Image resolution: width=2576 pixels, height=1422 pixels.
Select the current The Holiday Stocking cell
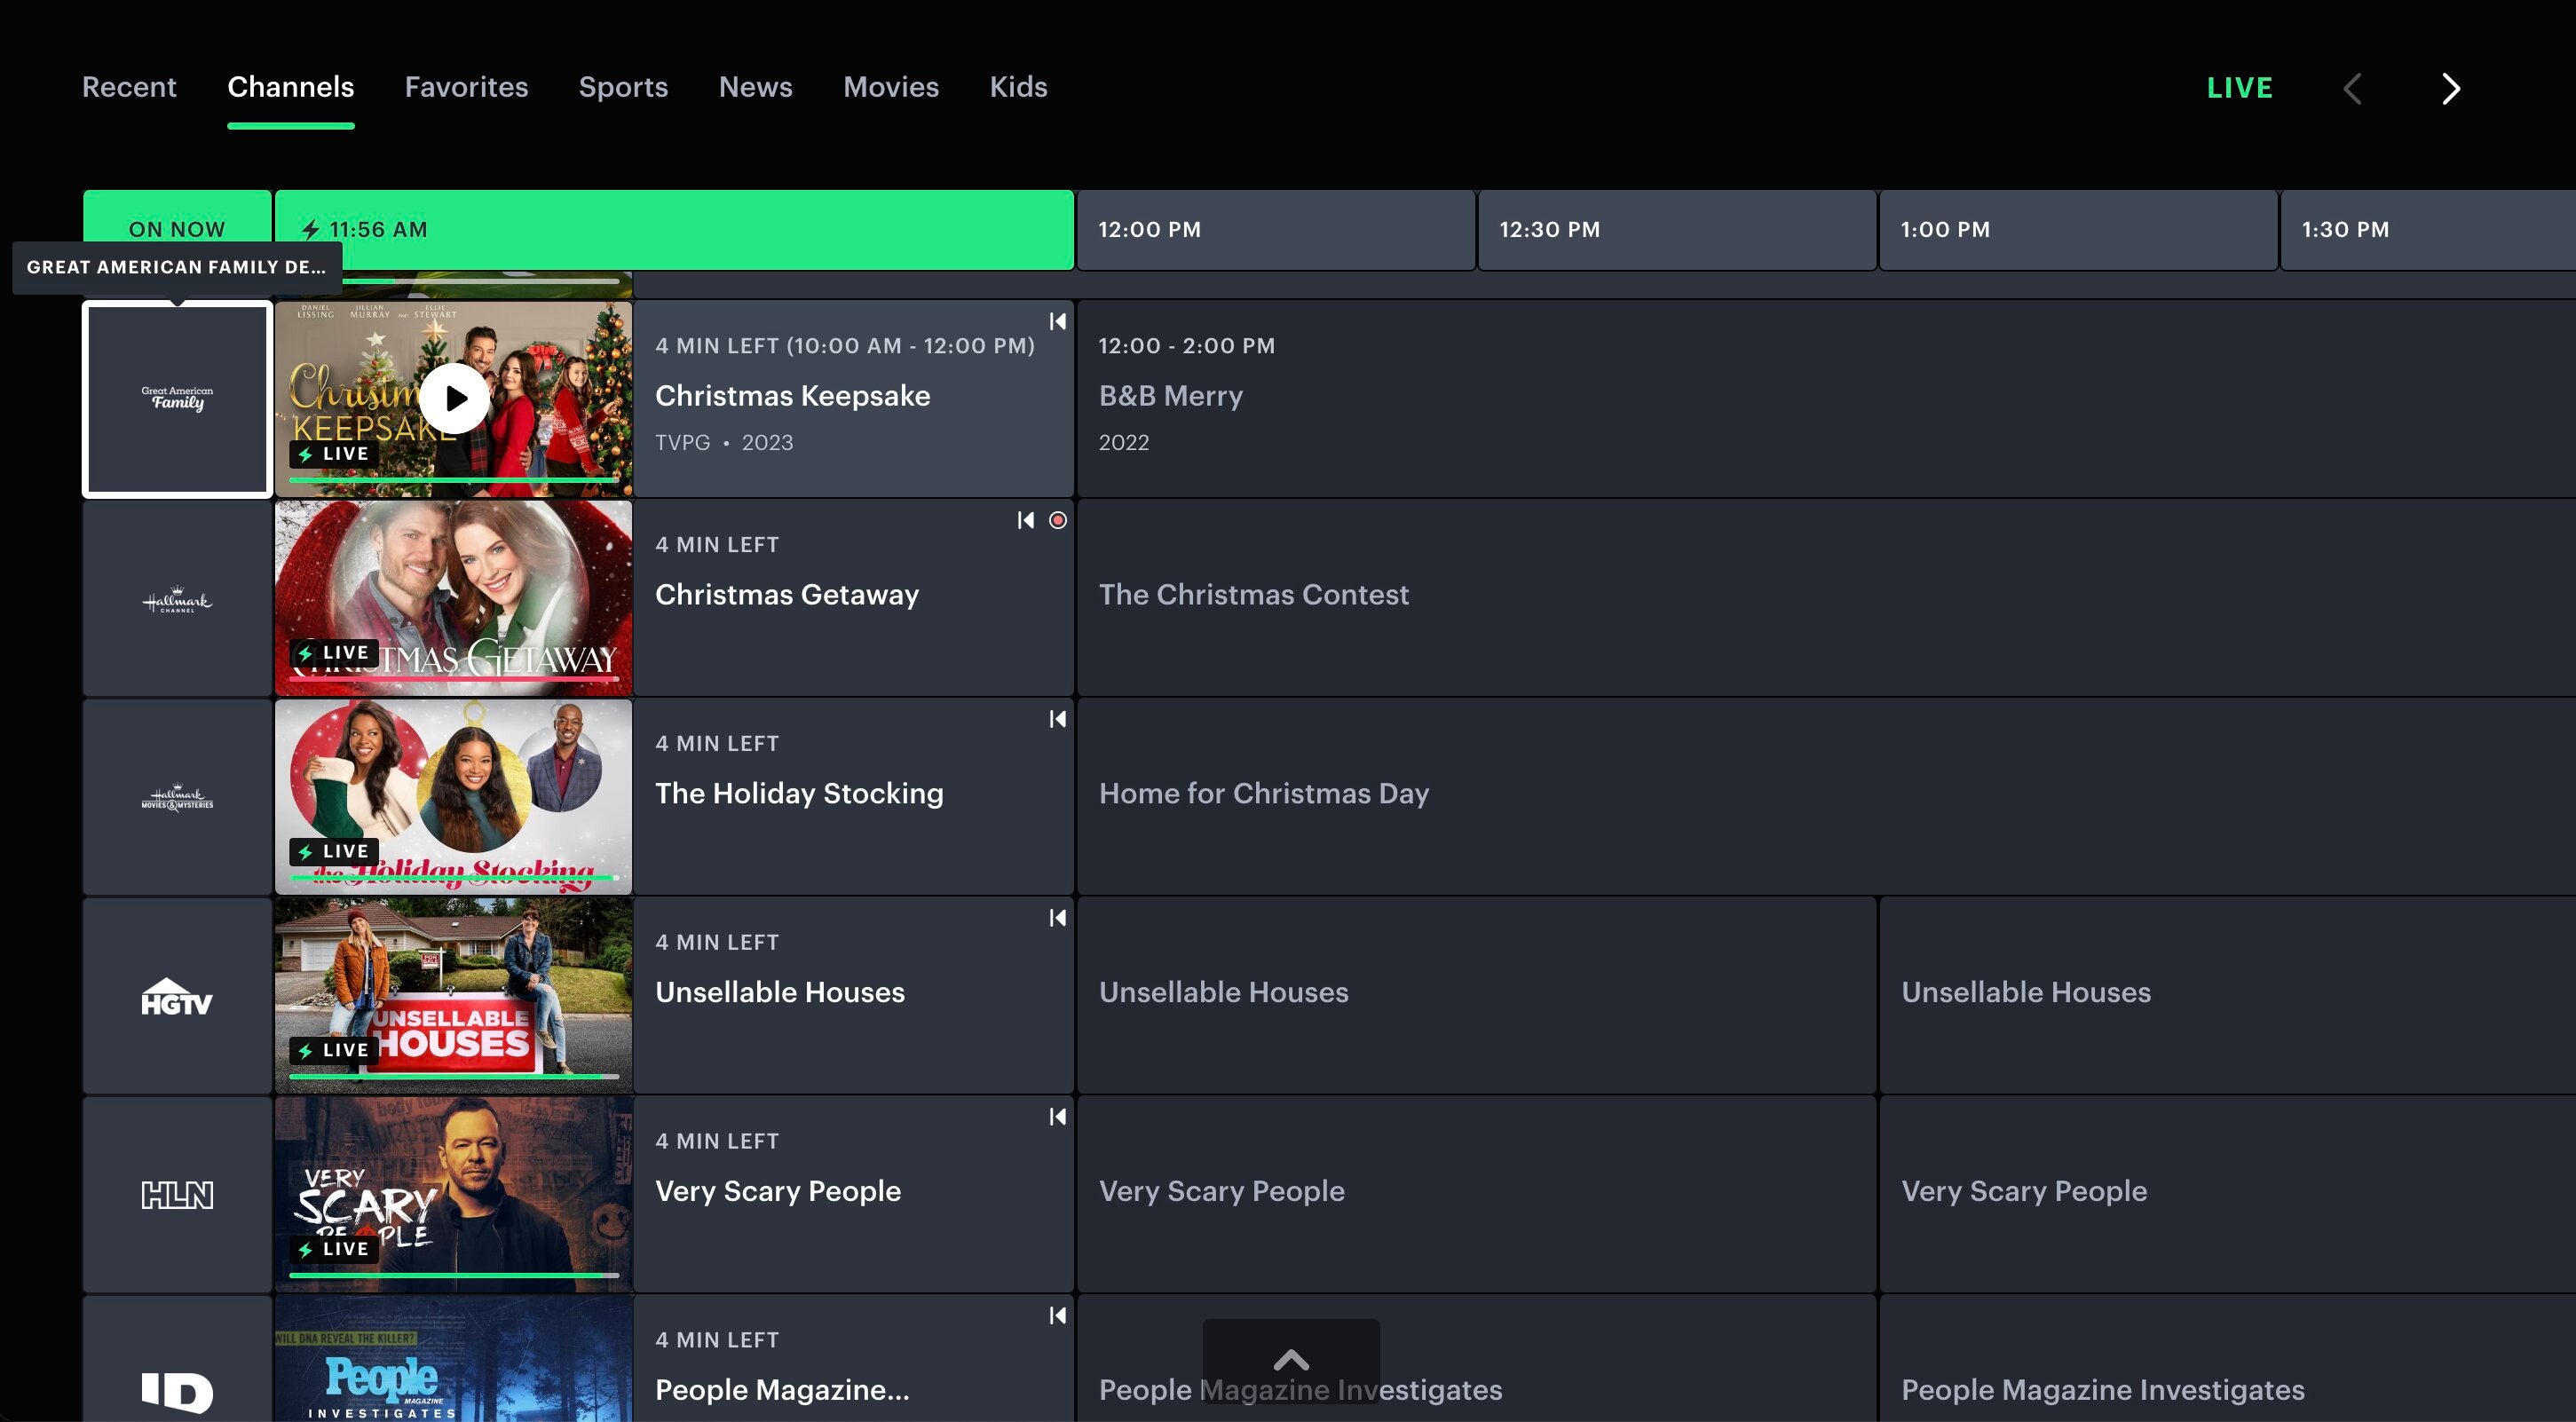[x=854, y=797]
